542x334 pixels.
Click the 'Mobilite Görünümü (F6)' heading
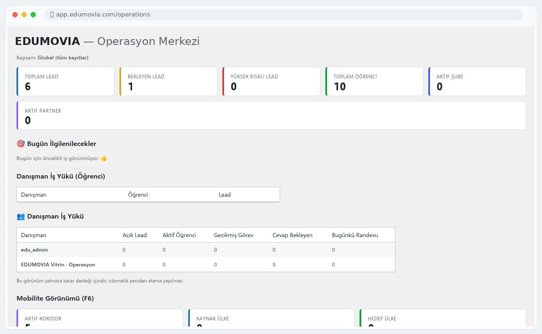pos(55,298)
